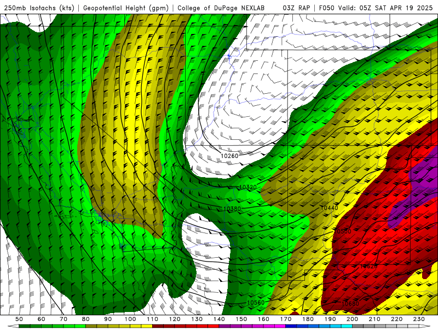Click the 70 kts colorbar label

(64, 319)
